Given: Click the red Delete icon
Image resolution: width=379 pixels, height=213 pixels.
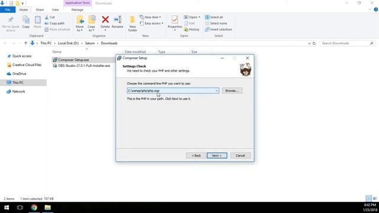Looking at the screenshot, I should click(105, 20).
